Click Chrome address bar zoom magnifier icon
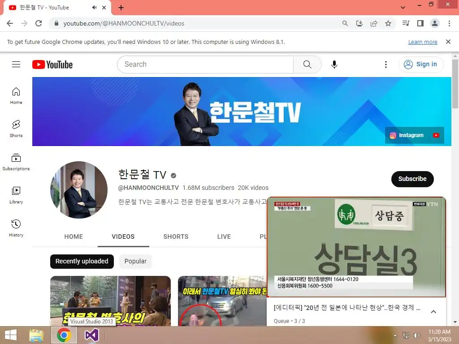The width and height of the screenshot is (459, 344). pyautogui.click(x=345, y=23)
